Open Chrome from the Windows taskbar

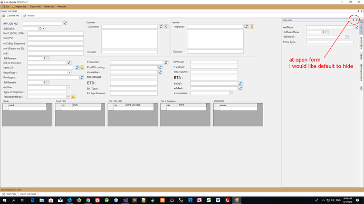(x=88, y=200)
